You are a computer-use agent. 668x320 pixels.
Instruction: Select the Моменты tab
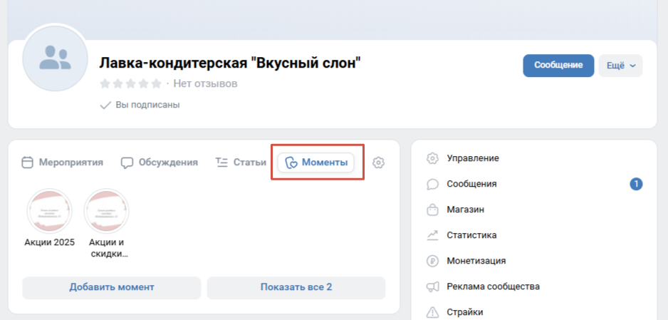tap(316, 162)
